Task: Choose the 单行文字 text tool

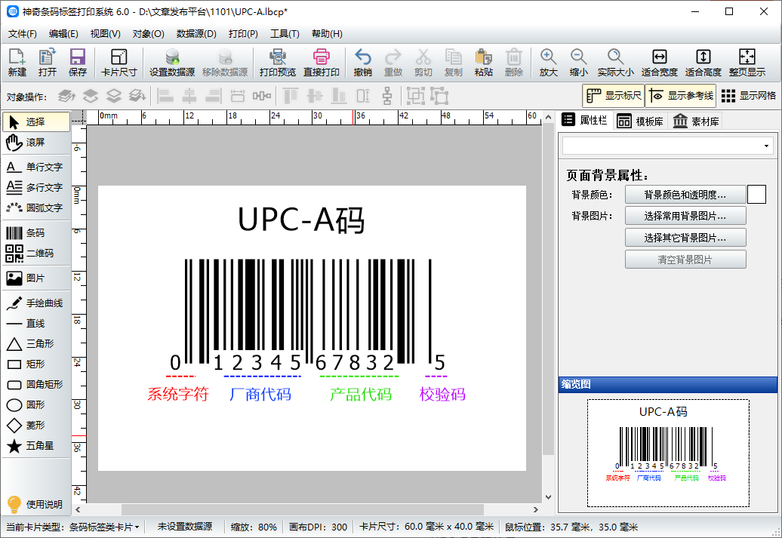Action: tap(36, 167)
